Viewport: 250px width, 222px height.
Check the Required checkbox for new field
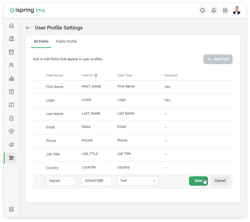[x=167, y=181]
